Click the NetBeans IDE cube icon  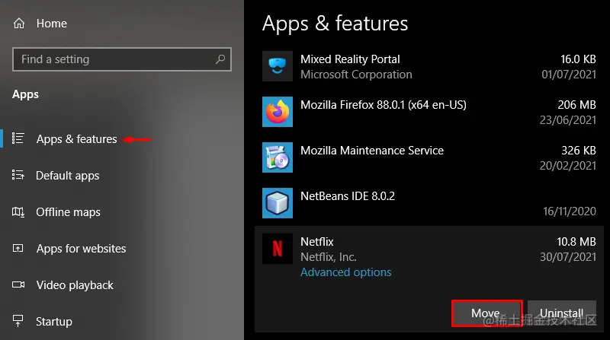pos(278,203)
